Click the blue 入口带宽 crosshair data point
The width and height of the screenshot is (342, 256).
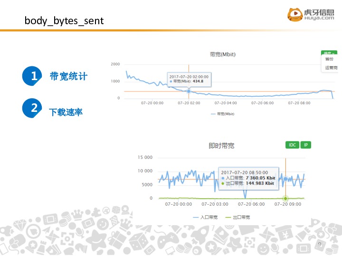pos(285,179)
